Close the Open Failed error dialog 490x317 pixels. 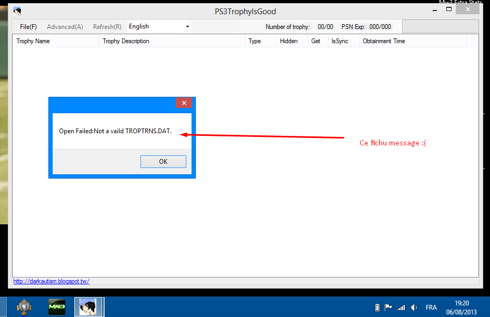(184, 103)
